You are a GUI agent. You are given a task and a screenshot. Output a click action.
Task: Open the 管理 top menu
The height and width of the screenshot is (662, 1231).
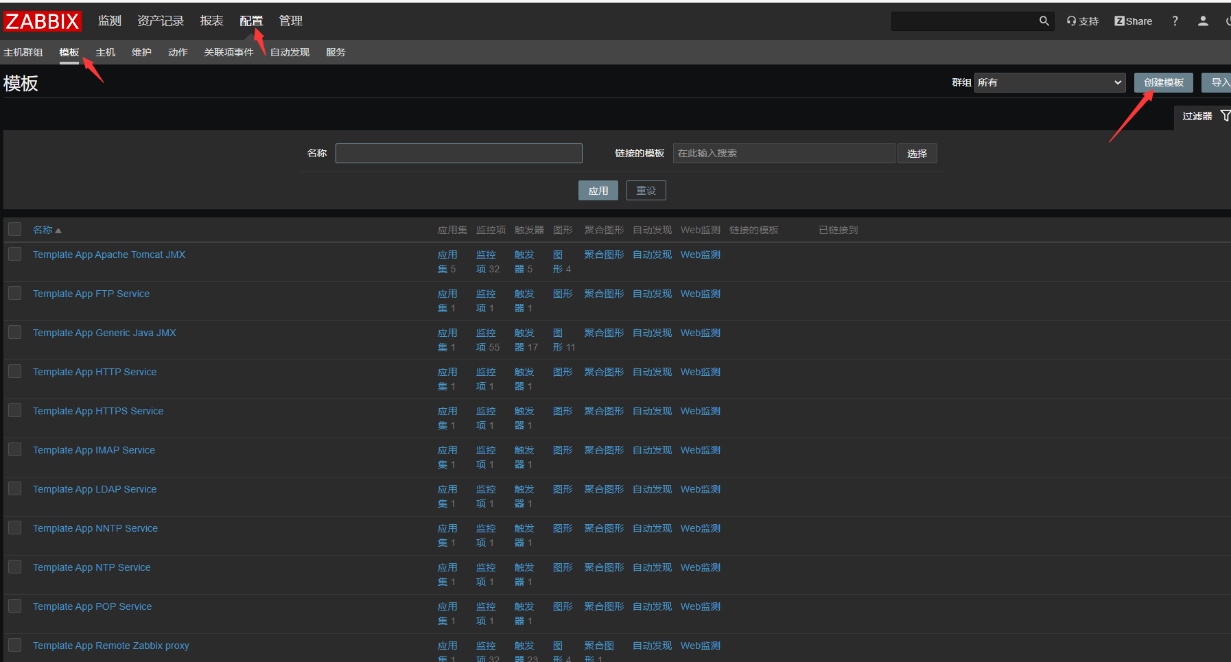(x=291, y=21)
